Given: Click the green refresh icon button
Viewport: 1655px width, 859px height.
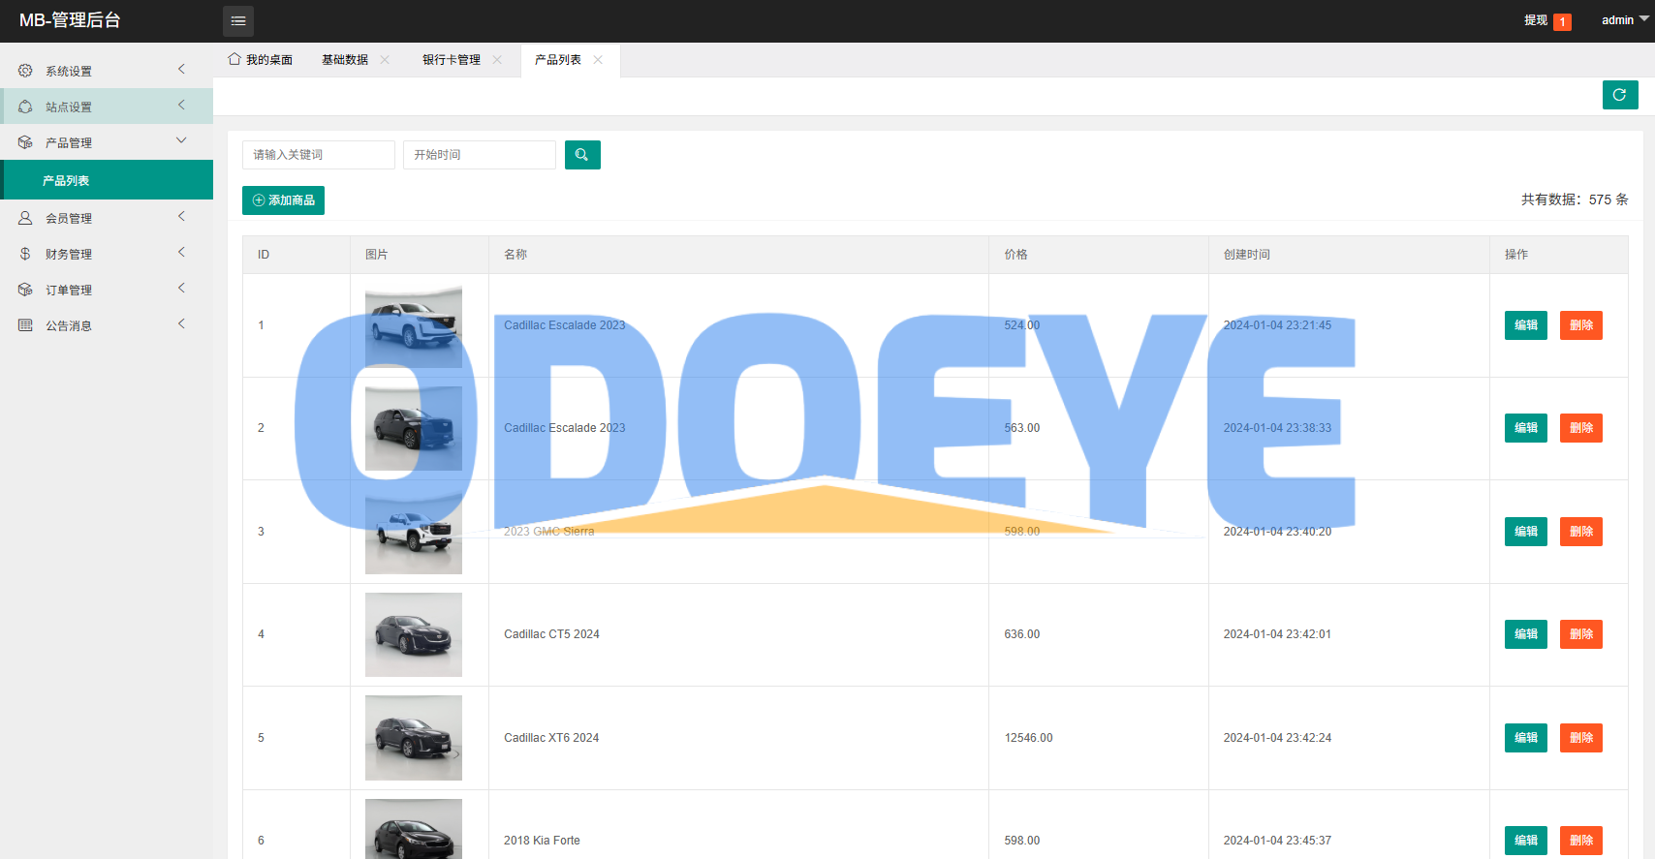Looking at the screenshot, I should tap(1620, 95).
